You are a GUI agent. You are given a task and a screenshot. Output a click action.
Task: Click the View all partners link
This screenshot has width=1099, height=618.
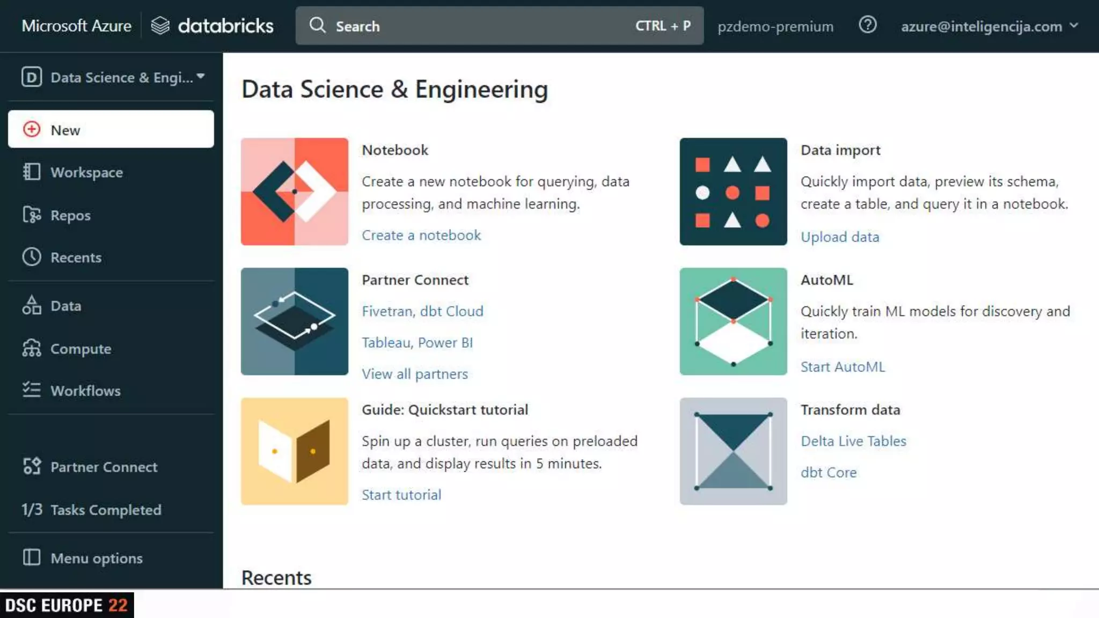(414, 374)
